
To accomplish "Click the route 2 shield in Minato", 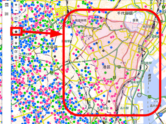I will click(x=114, y=78).
